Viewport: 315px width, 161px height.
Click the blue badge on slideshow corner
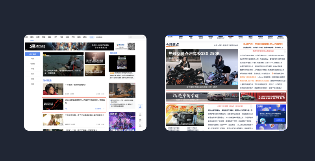click(235, 83)
